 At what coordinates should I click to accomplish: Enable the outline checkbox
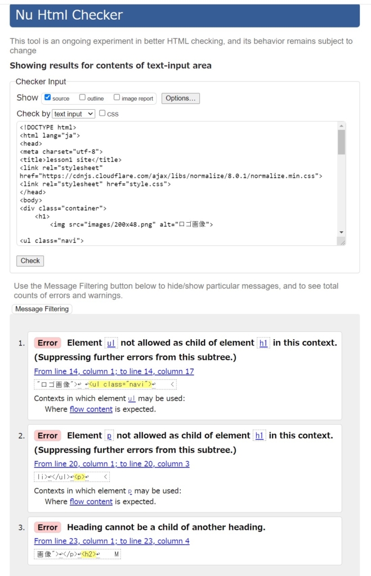click(83, 97)
